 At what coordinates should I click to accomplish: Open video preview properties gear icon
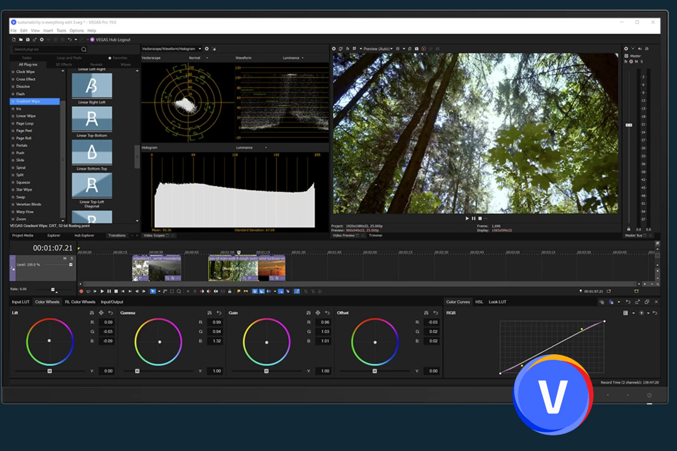click(334, 49)
